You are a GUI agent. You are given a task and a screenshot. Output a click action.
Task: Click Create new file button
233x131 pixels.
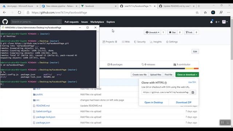tap(139, 75)
